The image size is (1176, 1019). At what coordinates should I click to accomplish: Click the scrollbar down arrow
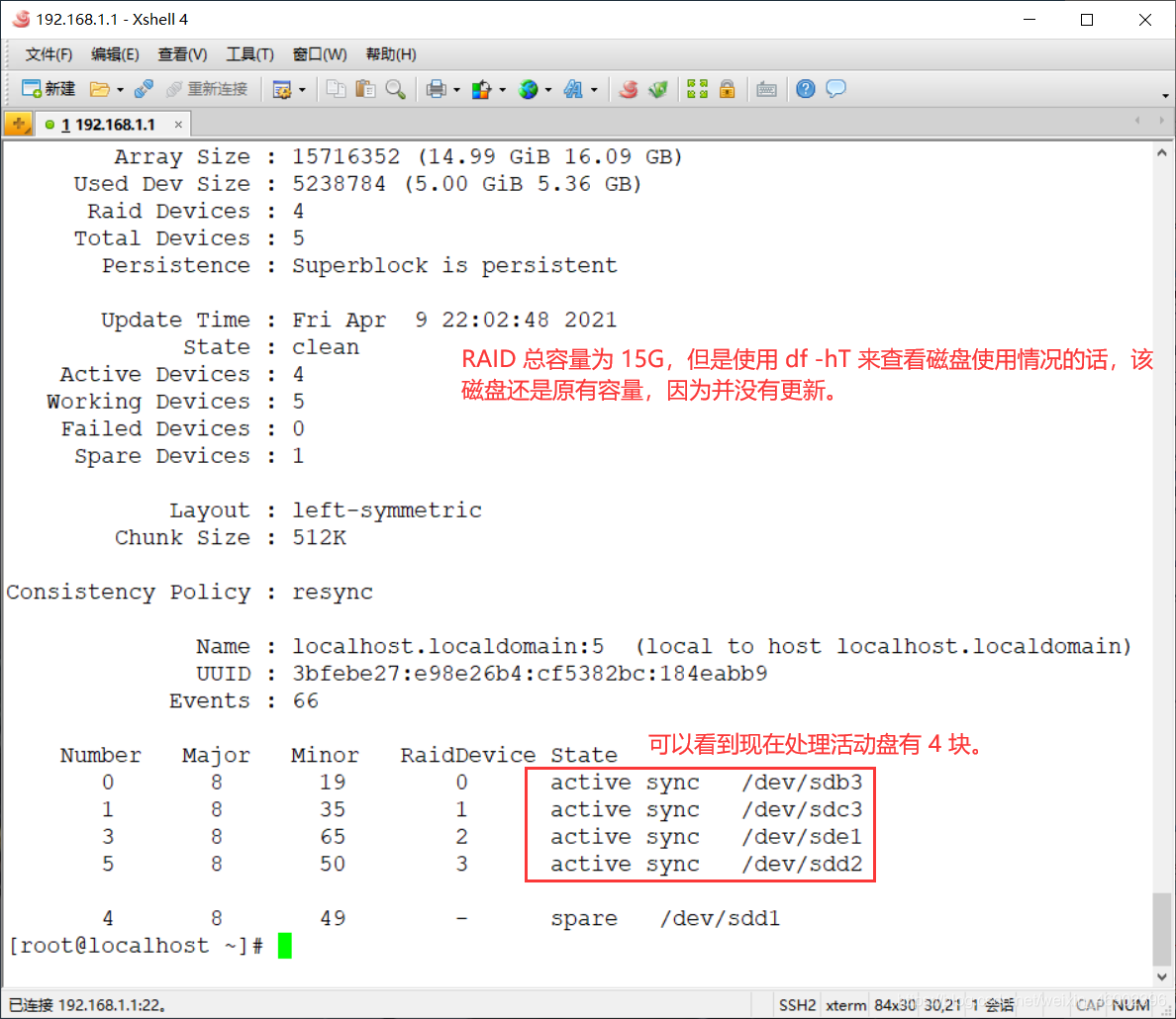(1162, 977)
